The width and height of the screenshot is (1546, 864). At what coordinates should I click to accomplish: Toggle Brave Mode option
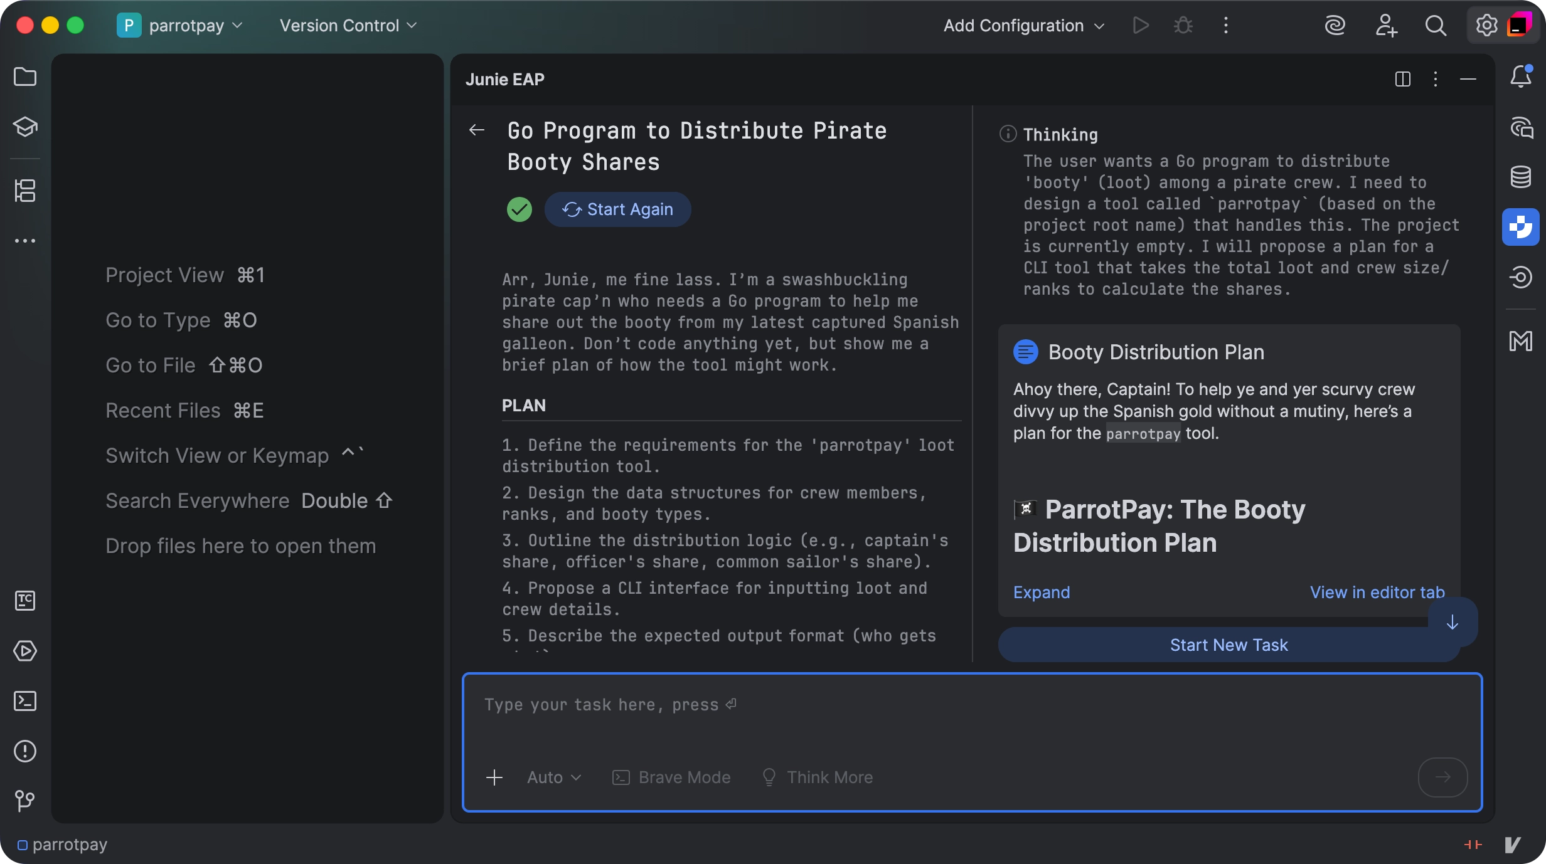671,777
